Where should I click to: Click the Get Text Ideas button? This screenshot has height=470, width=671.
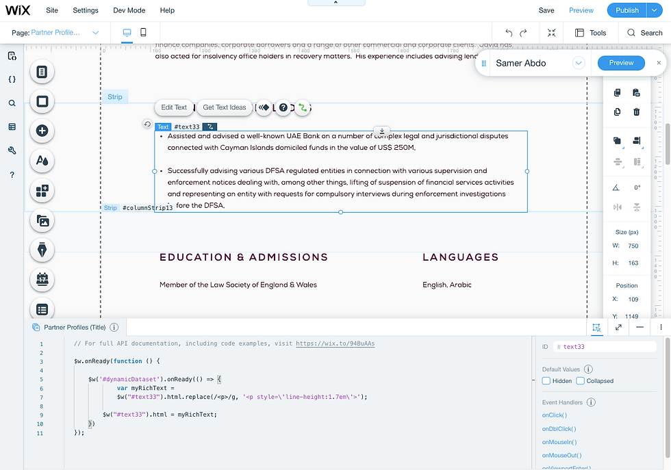(224, 107)
